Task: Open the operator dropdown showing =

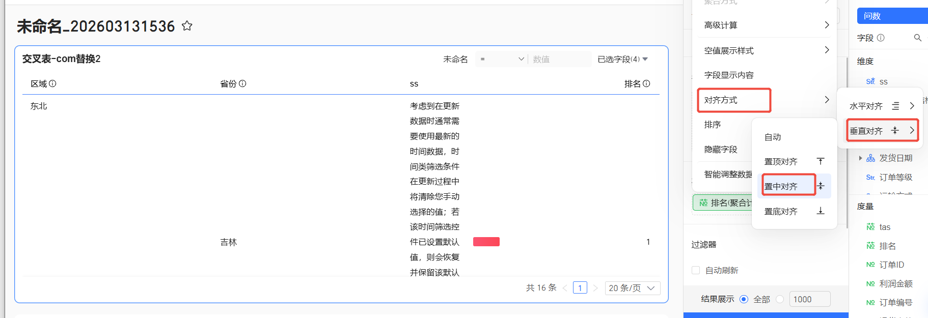Action: (502, 59)
